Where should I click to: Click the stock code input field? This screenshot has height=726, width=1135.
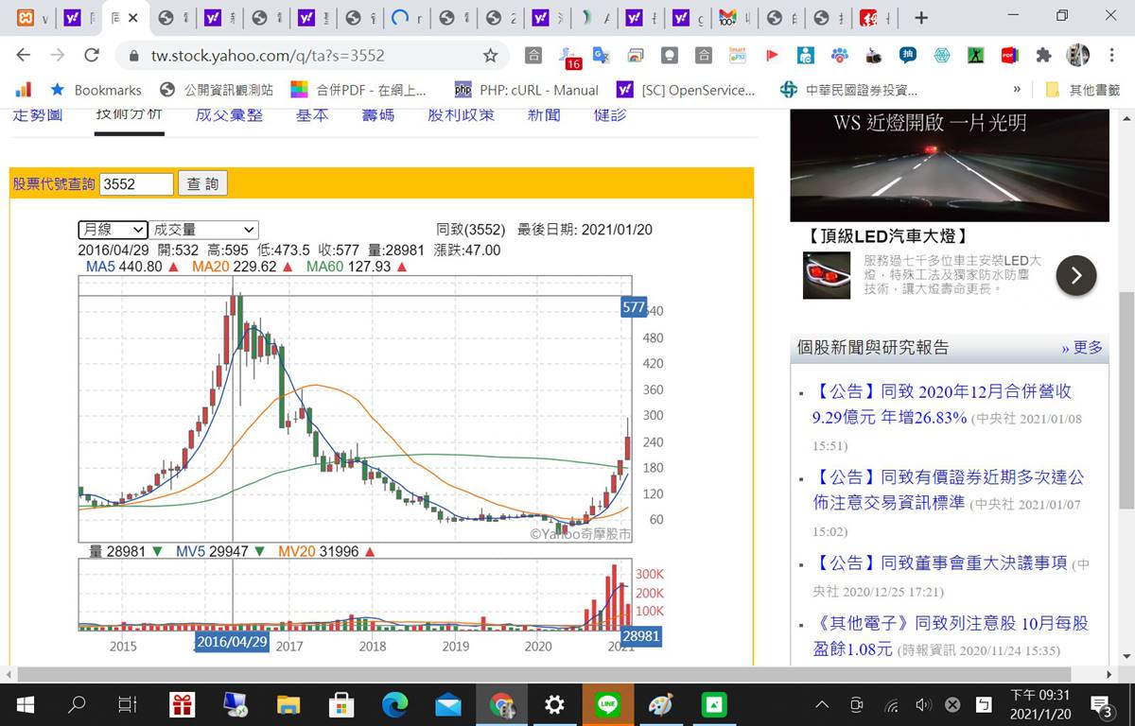click(x=136, y=184)
